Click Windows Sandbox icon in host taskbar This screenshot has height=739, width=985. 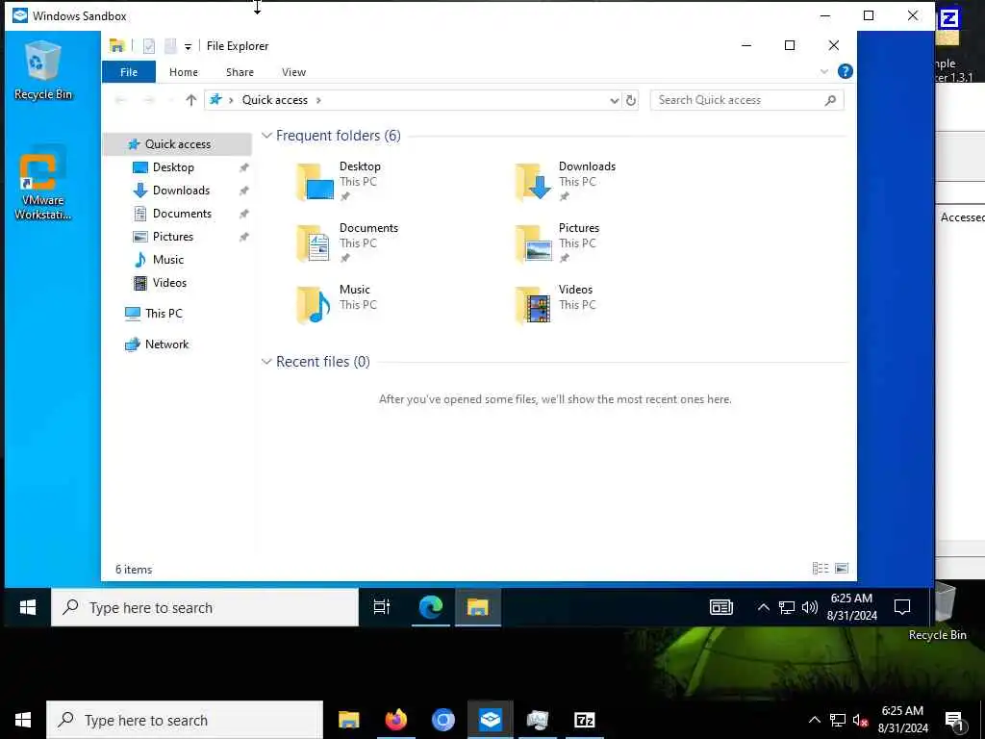click(x=490, y=720)
